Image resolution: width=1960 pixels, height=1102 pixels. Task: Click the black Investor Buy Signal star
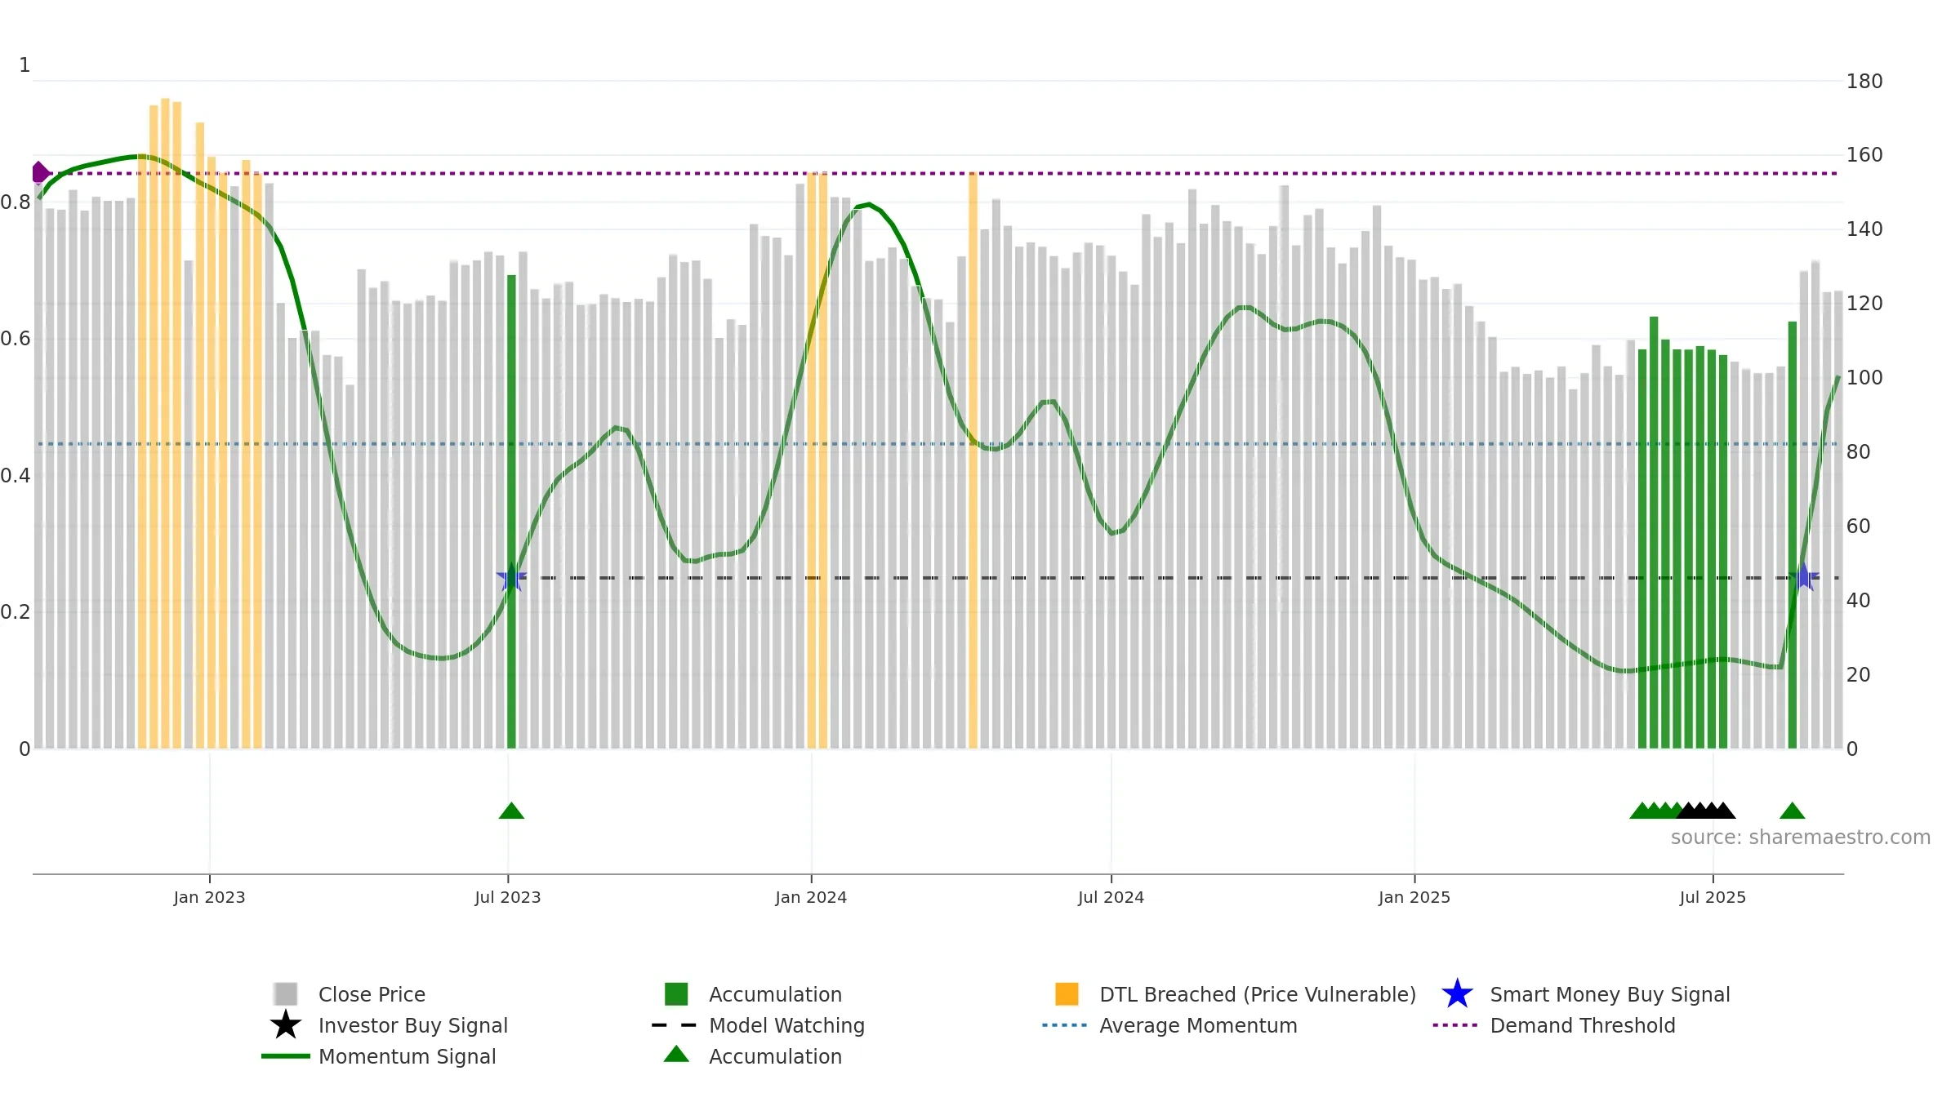click(x=286, y=1024)
